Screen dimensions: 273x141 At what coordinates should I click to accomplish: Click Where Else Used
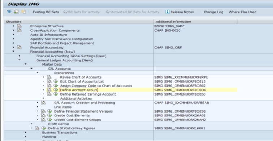point(242,12)
